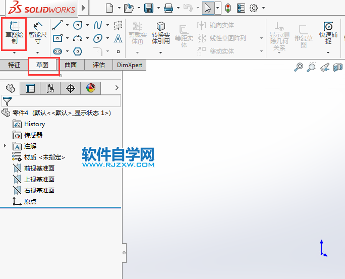This screenshot has height=279, width=345.
Task: Open File Properties list icon
Action: pyautogui.click(x=241, y=8)
